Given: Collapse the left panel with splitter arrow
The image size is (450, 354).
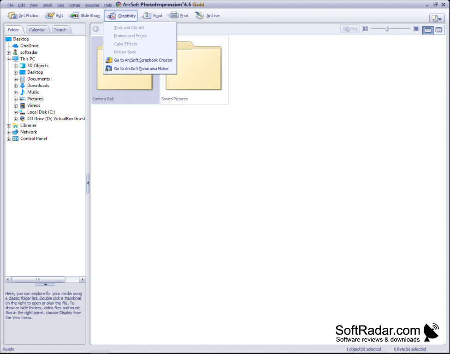Looking at the screenshot, I should (88, 183).
